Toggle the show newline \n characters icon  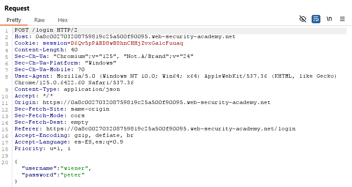(329, 19)
